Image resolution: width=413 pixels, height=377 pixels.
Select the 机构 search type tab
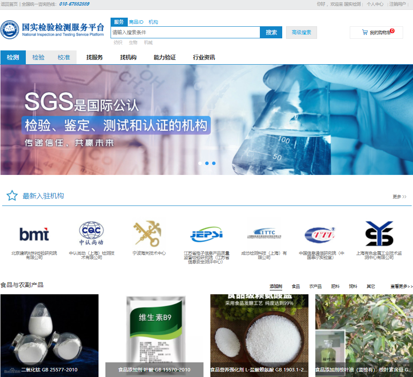[x=153, y=22]
